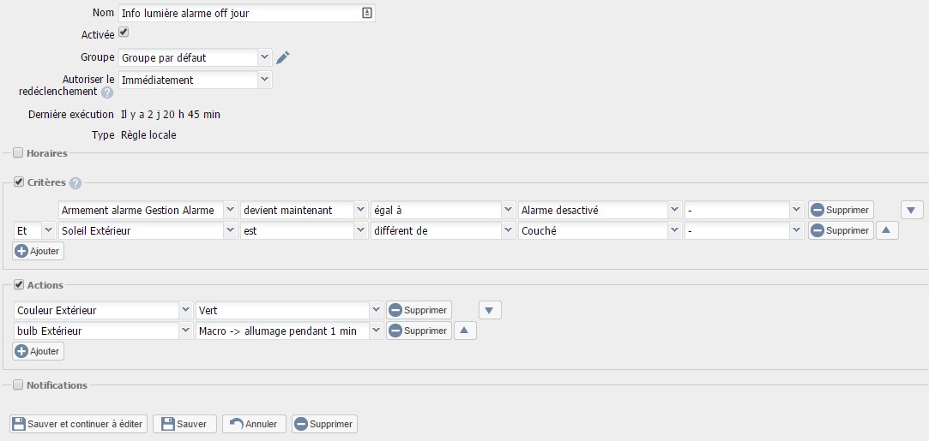The width and height of the screenshot is (929, 441).
Task: Open the Et logical operator dropdown
Action: click(x=35, y=230)
